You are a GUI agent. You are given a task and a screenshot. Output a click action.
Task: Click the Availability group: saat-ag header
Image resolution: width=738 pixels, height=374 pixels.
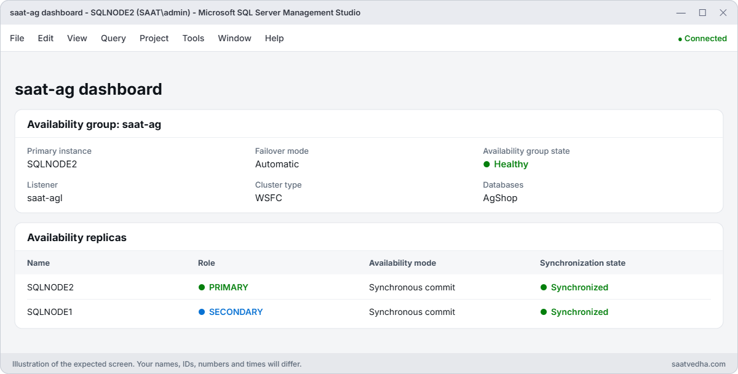(x=94, y=124)
